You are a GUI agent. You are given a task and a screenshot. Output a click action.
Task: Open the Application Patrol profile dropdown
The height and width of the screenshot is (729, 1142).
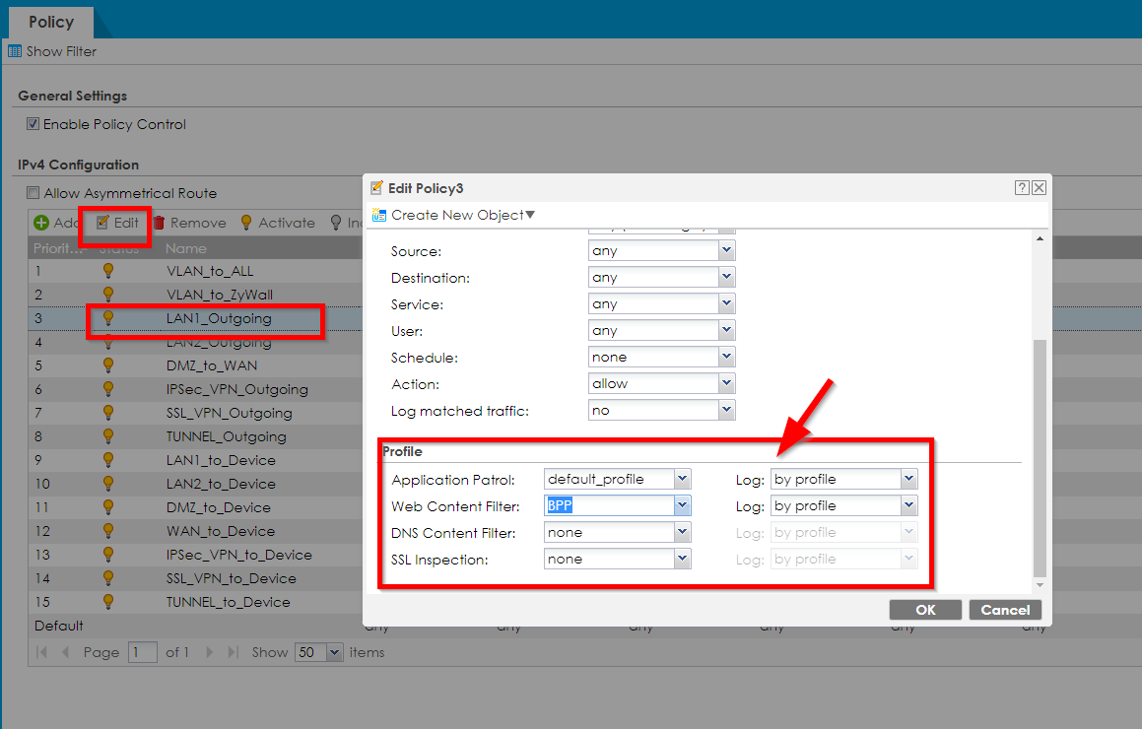(682, 479)
